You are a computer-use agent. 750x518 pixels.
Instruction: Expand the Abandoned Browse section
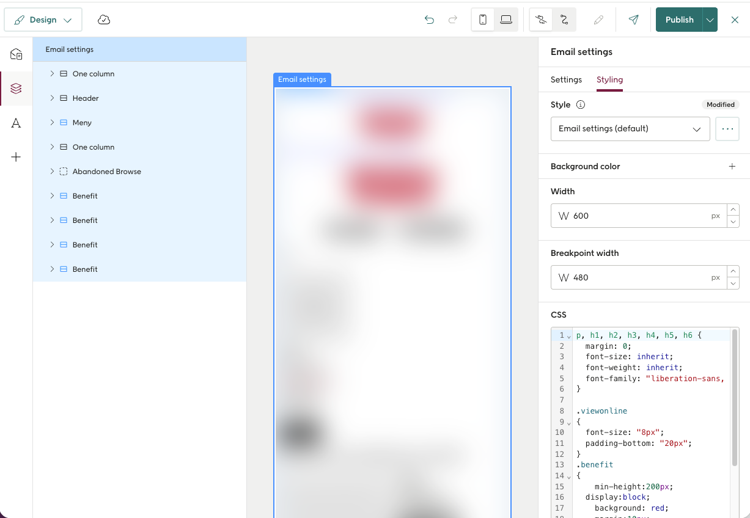[x=52, y=171]
